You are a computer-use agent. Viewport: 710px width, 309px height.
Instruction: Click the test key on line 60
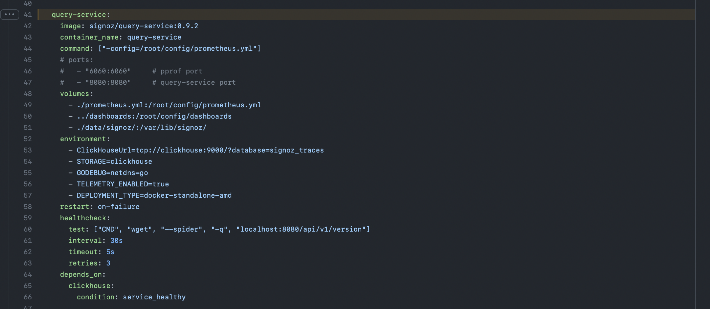[x=77, y=229]
